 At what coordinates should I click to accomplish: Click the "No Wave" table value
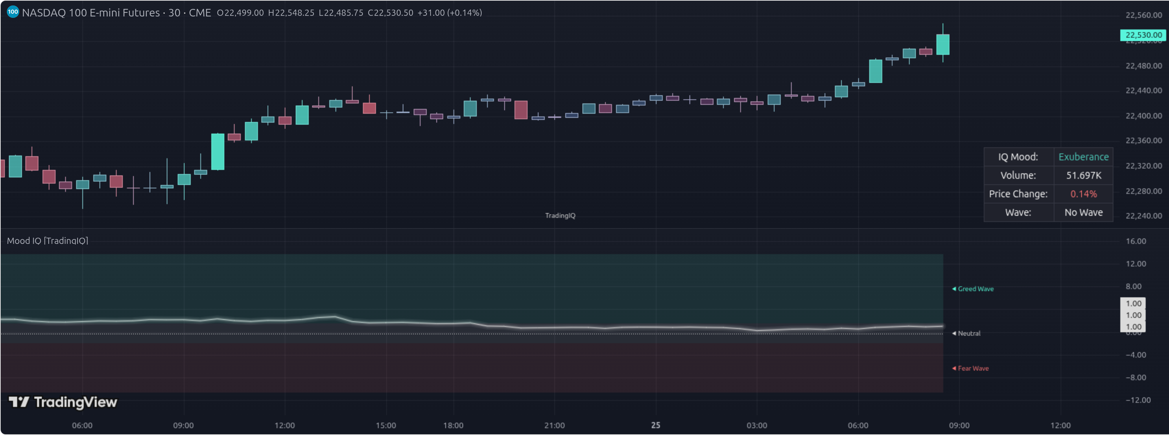point(1083,212)
